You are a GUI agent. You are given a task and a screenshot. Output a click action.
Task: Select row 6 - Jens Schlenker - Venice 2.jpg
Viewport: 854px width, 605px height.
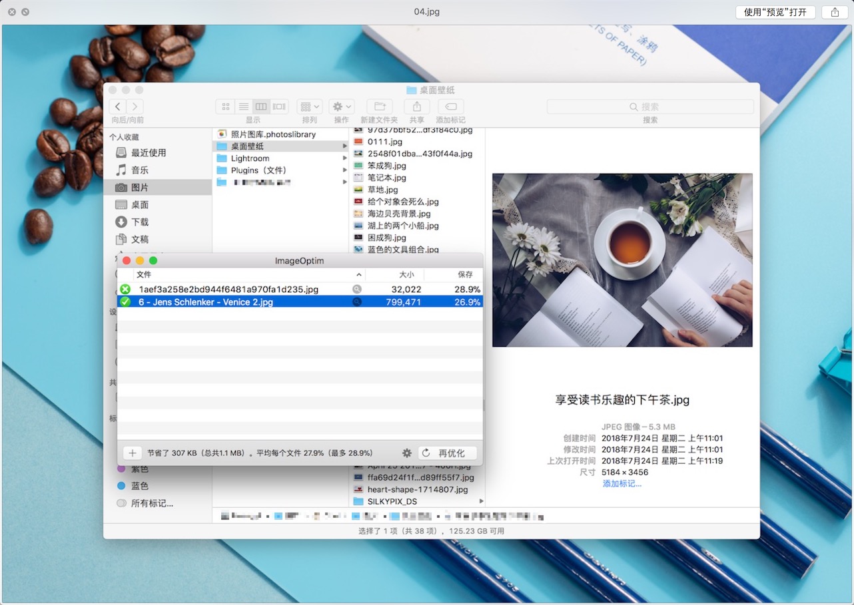[300, 302]
